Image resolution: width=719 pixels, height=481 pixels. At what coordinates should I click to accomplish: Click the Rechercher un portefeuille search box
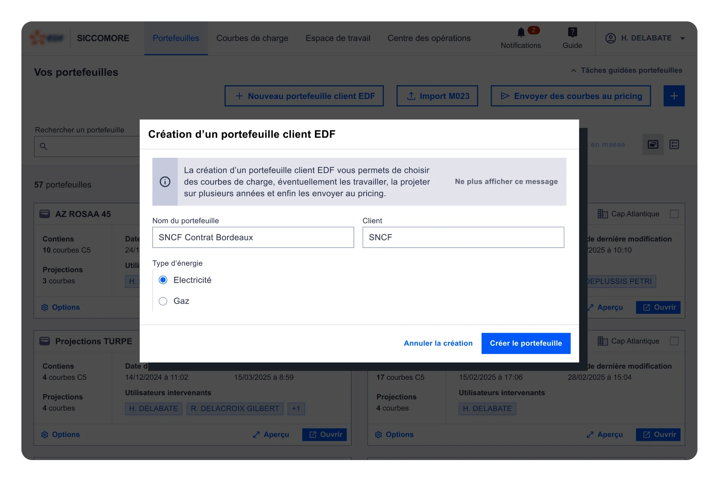point(87,146)
